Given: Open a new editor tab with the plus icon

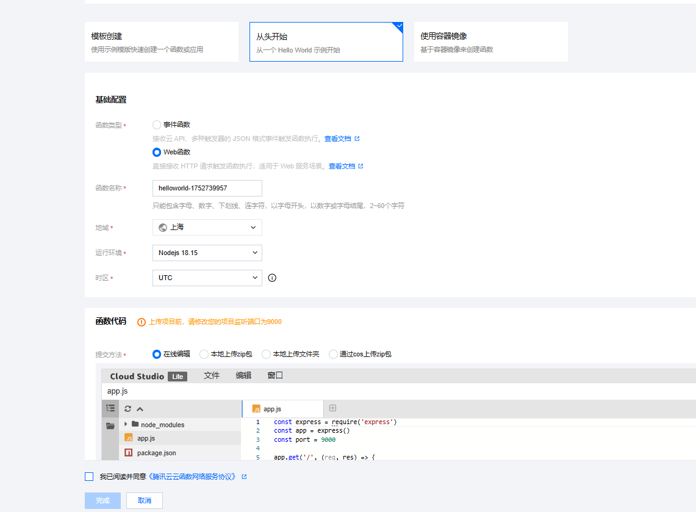Looking at the screenshot, I should click(333, 408).
